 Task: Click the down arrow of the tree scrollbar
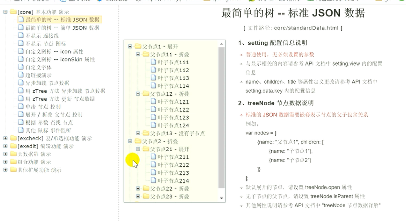click(x=221, y=198)
